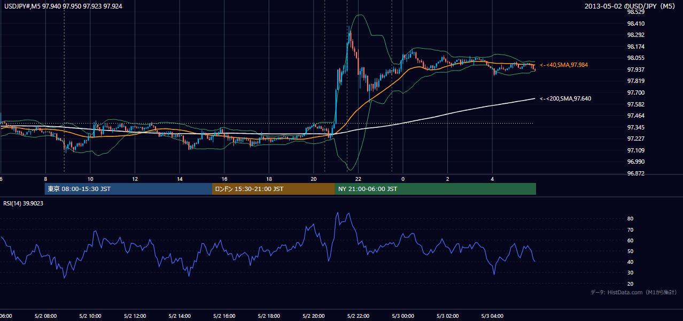Screen dimensions: 683x321
Task: Click the 98.174 price axis label
Action: [x=636, y=47]
